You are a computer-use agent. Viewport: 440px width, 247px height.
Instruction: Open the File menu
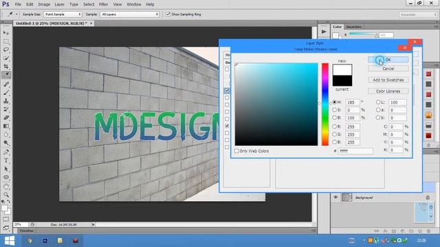pyautogui.click(x=18, y=4)
